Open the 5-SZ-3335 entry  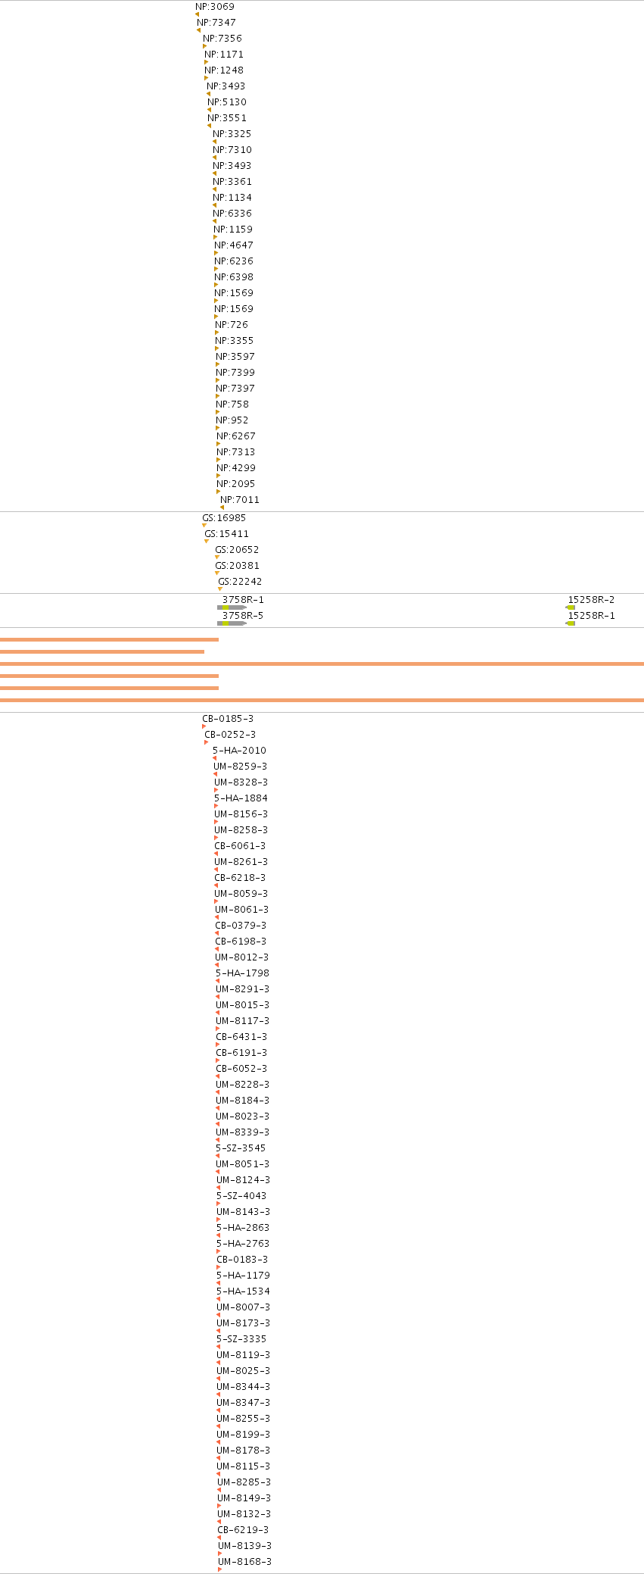[241, 1339]
